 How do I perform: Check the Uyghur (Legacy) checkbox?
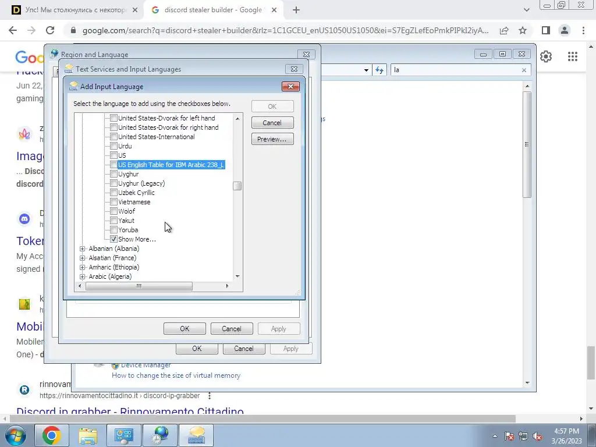point(113,183)
